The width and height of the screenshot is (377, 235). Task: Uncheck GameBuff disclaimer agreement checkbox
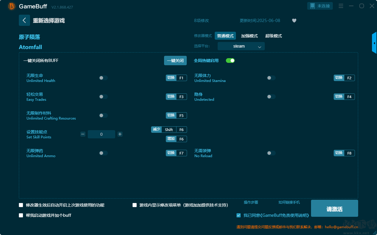(x=239, y=215)
